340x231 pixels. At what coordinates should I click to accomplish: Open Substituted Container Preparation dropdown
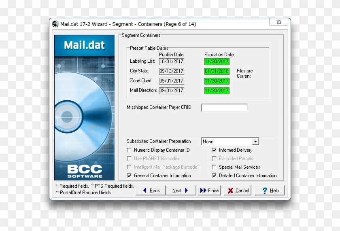tap(255, 142)
